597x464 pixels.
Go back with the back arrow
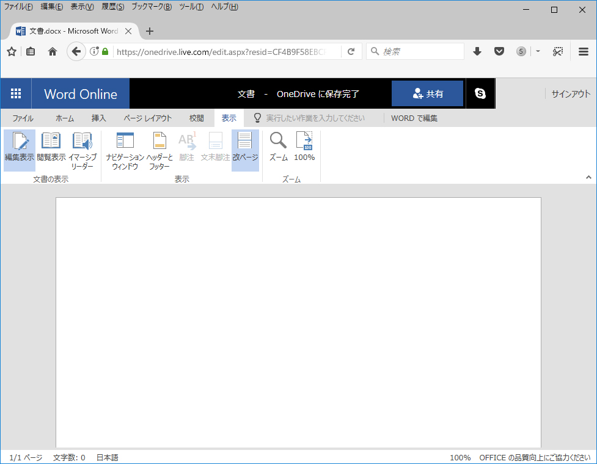(76, 51)
